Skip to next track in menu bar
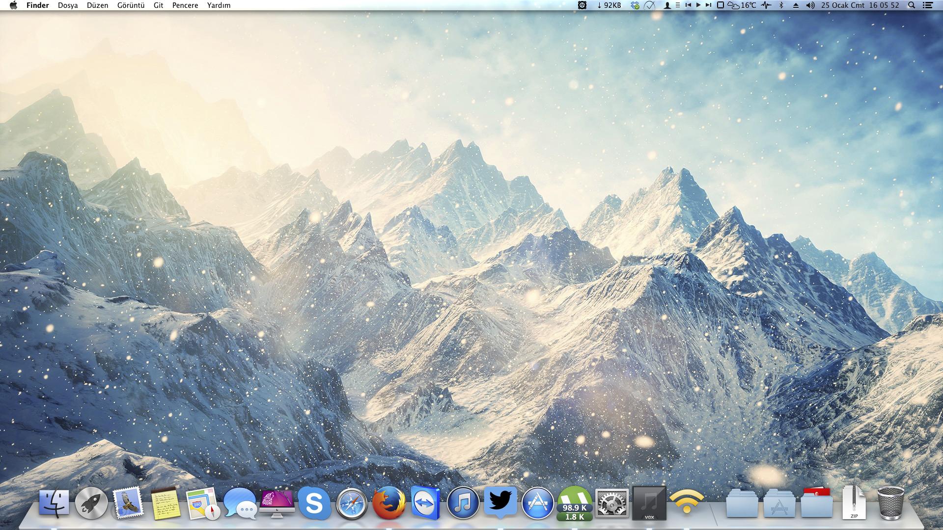The image size is (943, 530). 708,5
